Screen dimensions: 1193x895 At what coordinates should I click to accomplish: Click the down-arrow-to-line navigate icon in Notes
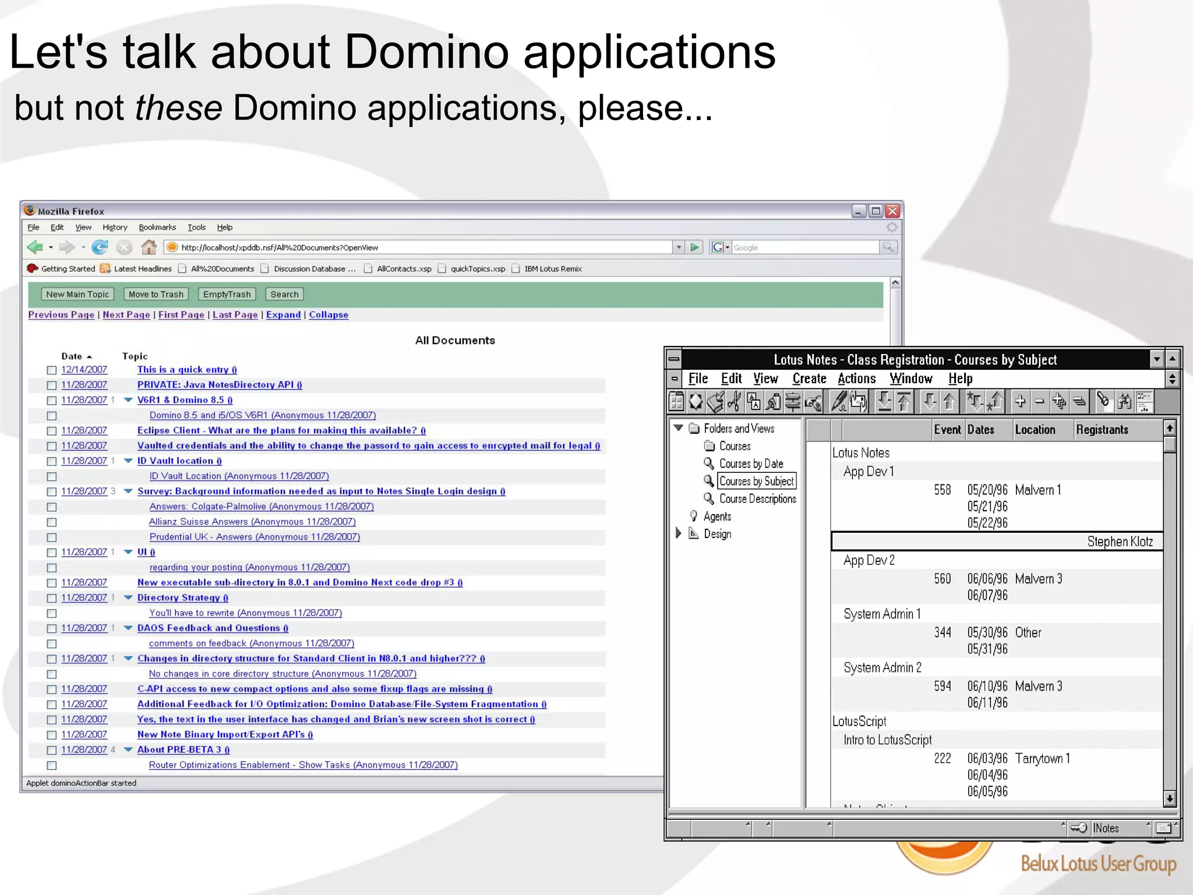(x=884, y=402)
